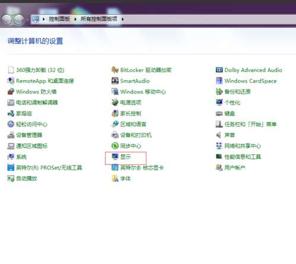Viewport: 296px width, 264px height.
Task: Click the Windows CardSpace icon
Action: pyautogui.click(x=219, y=81)
